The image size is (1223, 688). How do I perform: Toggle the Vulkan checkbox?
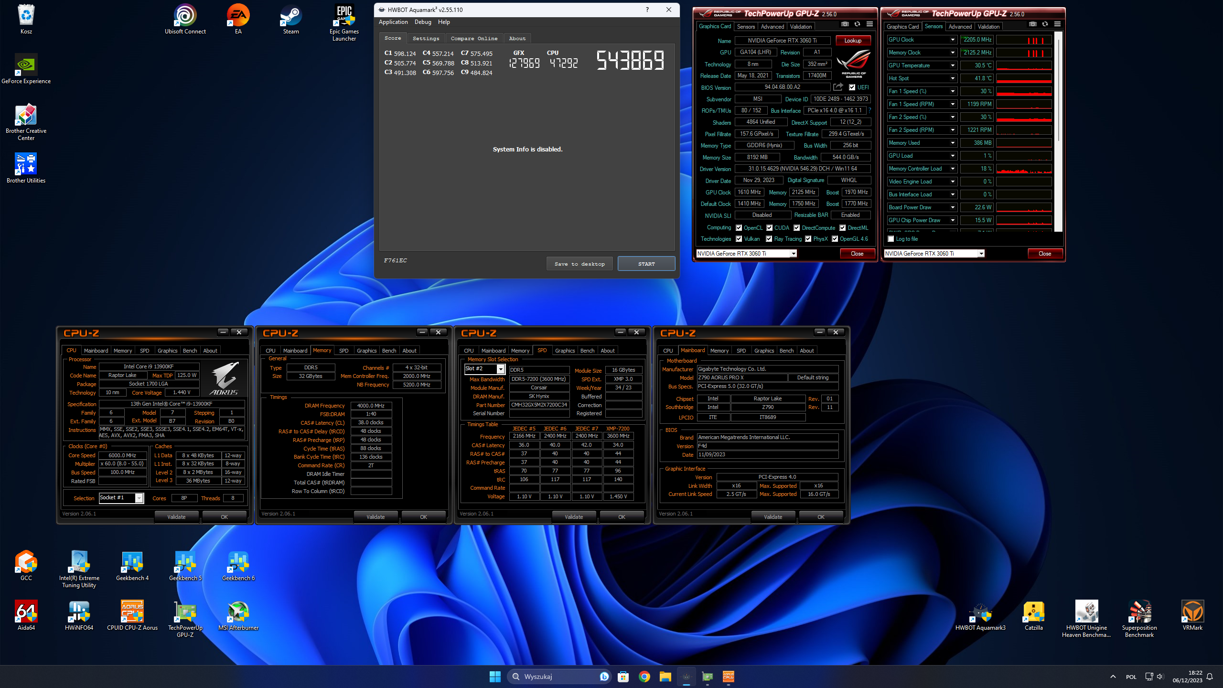pos(739,239)
